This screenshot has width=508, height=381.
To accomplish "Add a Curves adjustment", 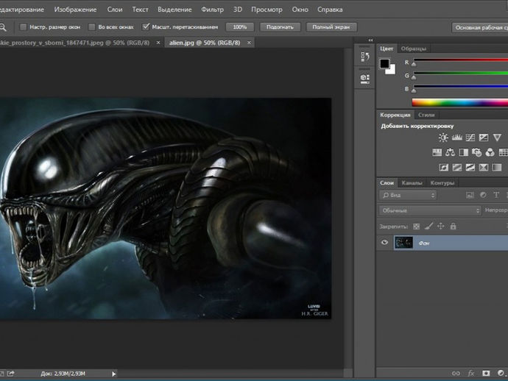I will (x=470, y=138).
